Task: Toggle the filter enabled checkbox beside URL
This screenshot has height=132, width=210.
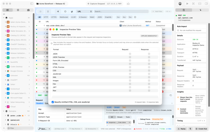Action: tap(72, 11)
